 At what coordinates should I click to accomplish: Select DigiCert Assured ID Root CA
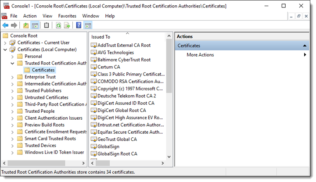[x=126, y=103]
